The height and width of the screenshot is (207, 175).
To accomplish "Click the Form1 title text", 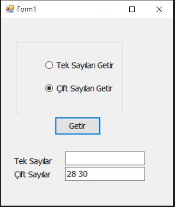I will tap(27, 9).
